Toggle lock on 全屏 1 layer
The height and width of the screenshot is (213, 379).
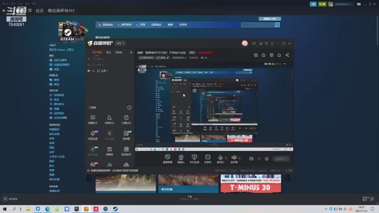pyautogui.click(x=93, y=71)
